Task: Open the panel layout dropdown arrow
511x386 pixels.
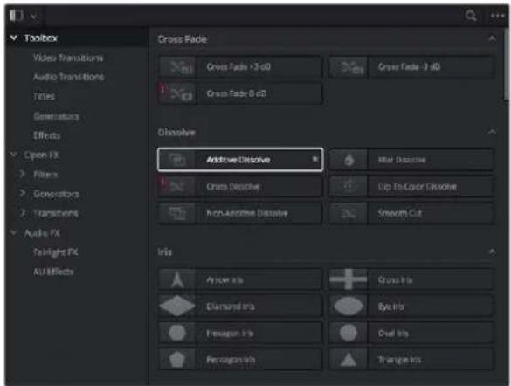Action: 33,16
